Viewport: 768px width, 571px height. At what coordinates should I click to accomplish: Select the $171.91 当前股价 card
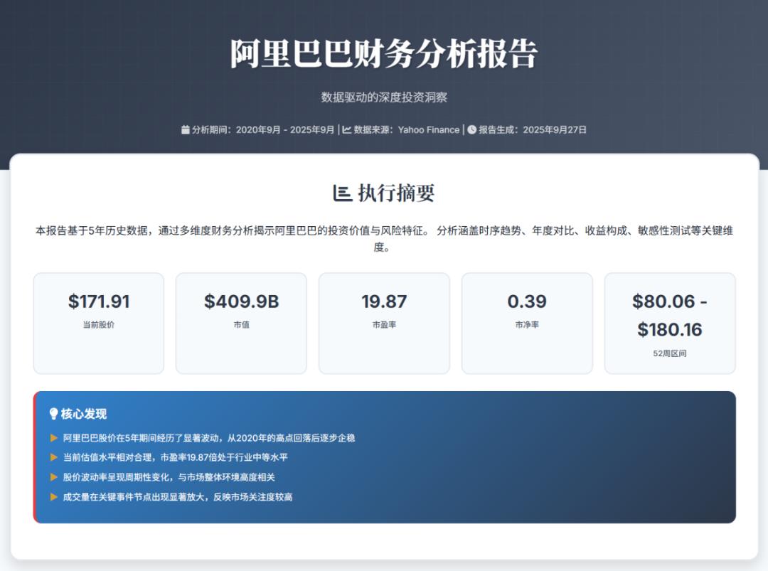[x=99, y=323]
